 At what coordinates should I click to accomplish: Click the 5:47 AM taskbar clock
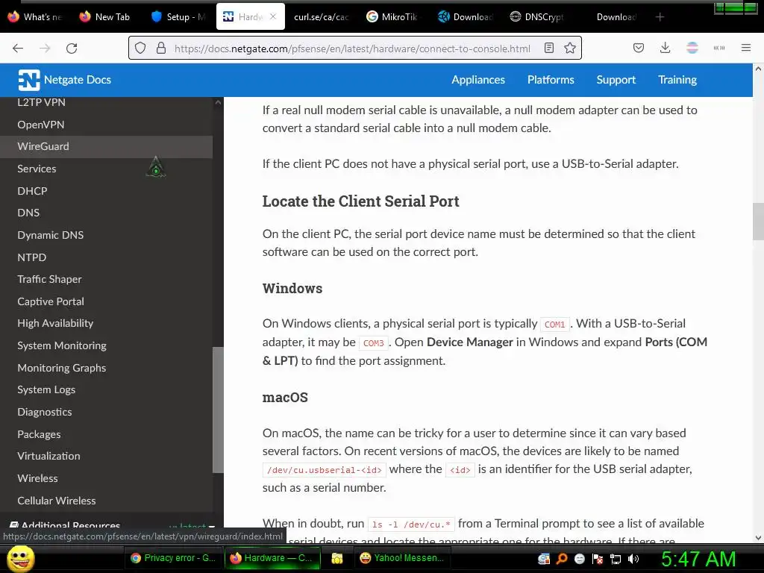coord(698,559)
